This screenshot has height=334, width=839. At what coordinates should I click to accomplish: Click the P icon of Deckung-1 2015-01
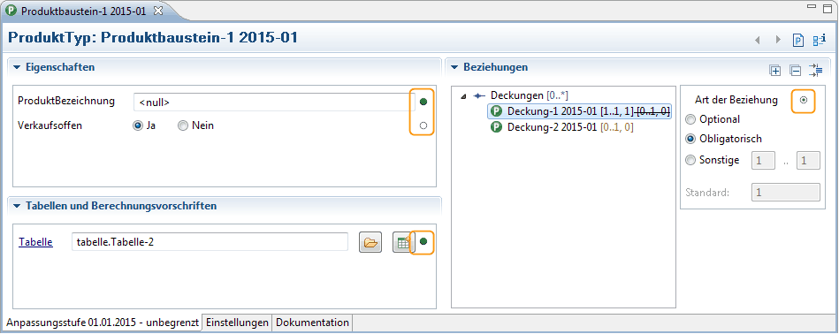[x=497, y=111]
